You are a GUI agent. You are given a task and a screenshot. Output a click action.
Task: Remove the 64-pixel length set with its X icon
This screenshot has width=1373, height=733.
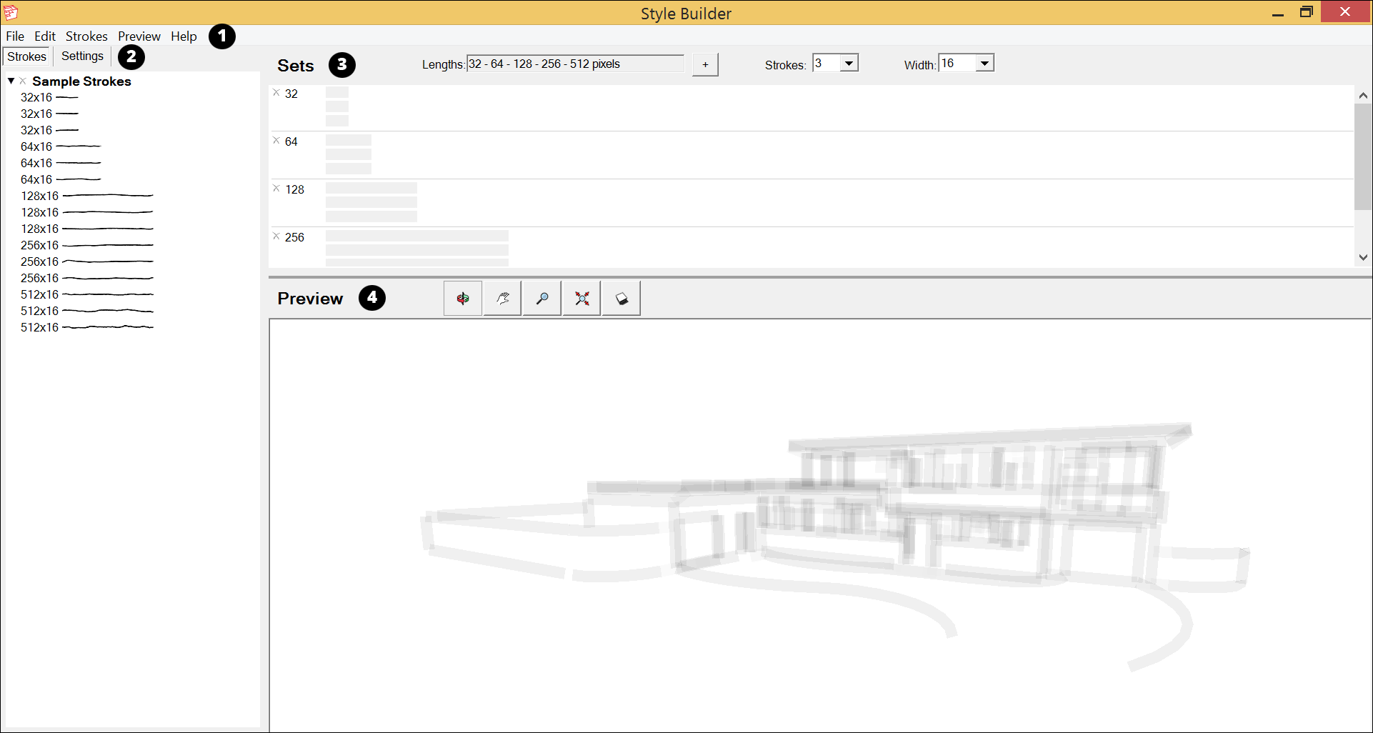pos(276,139)
